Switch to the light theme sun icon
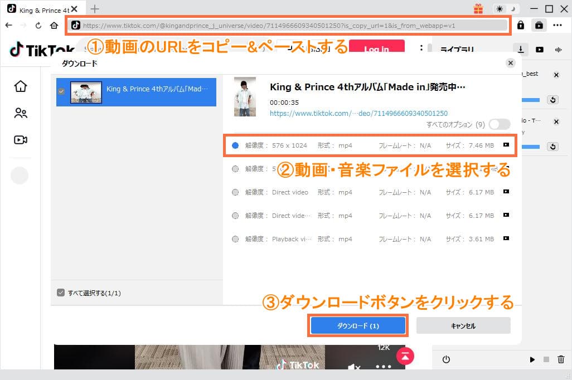This screenshot has height=380, width=572. click(x=500, y=9)
